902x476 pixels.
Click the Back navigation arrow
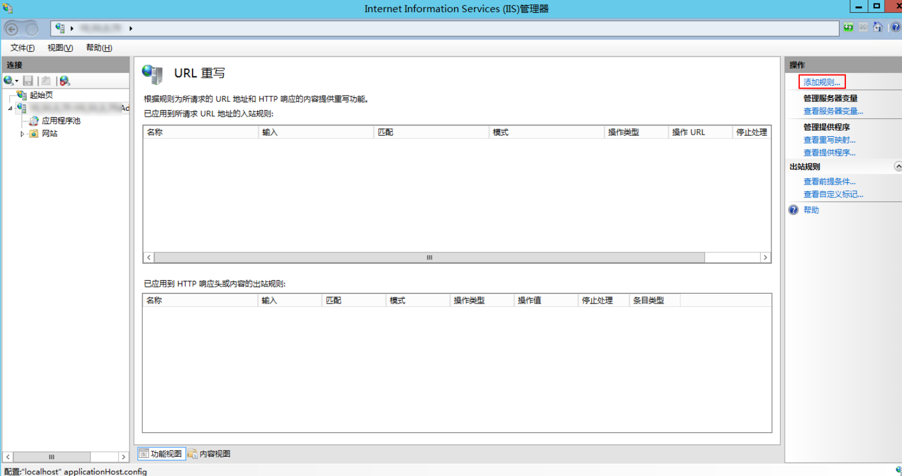pyautogui.click(x=12, y=29)
